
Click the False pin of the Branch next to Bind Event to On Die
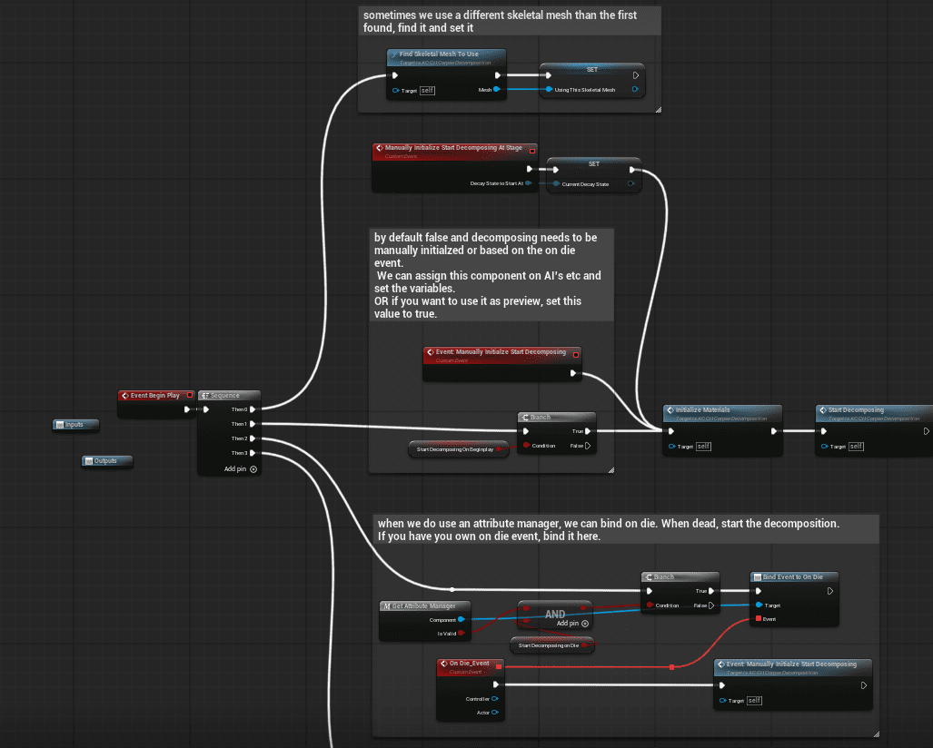711,605
